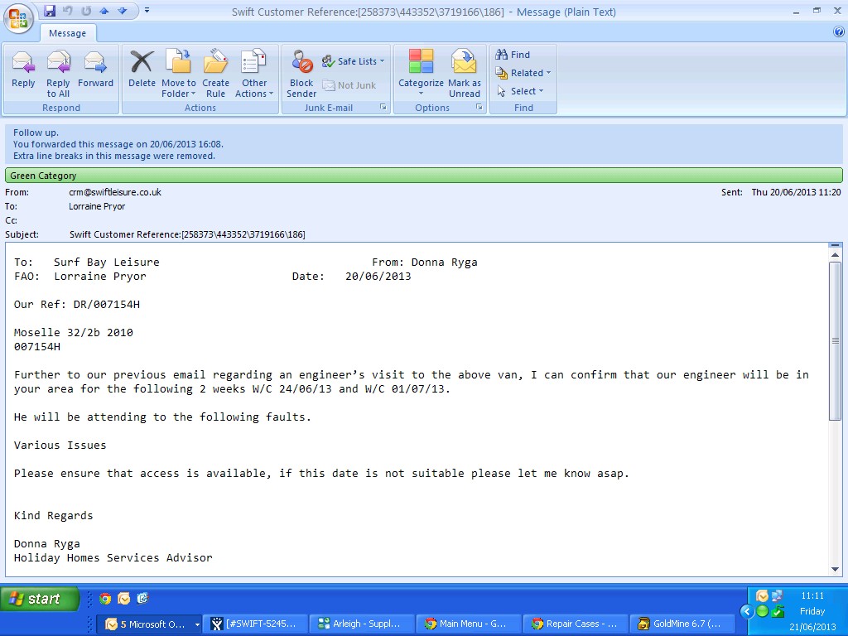The height and width of the screenshot is (636, 848).
Task: Click Block Sender
Action: point(301,74)
